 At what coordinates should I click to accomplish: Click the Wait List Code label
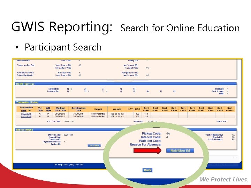pyautogui.click(x=150, y=141)
